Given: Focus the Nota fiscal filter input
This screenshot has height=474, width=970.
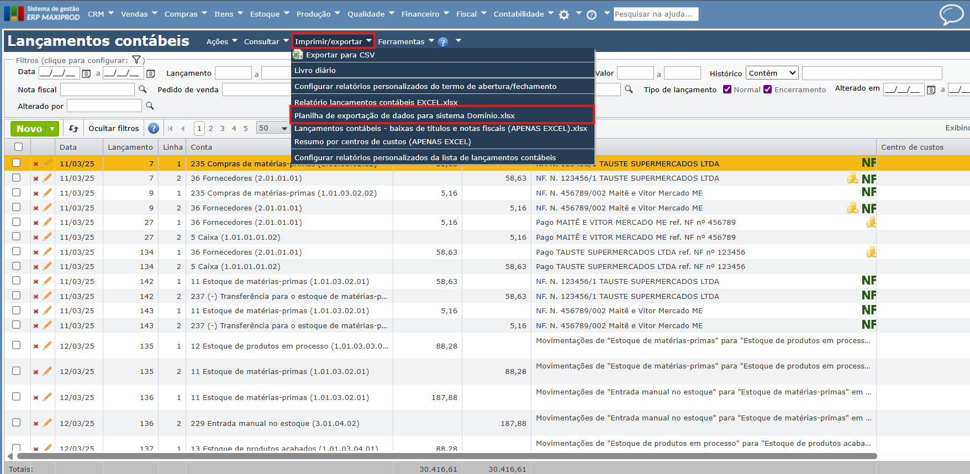Looking at the screenshot, I should point(97,89).
